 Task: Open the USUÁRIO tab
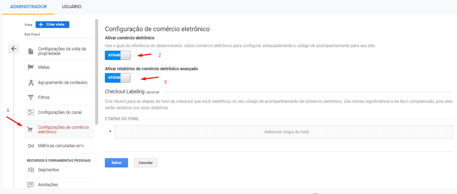click(71, 7)
